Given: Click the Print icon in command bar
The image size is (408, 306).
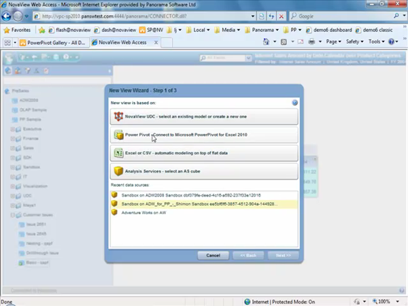Looking at the screenshot, I should (311, 41).
